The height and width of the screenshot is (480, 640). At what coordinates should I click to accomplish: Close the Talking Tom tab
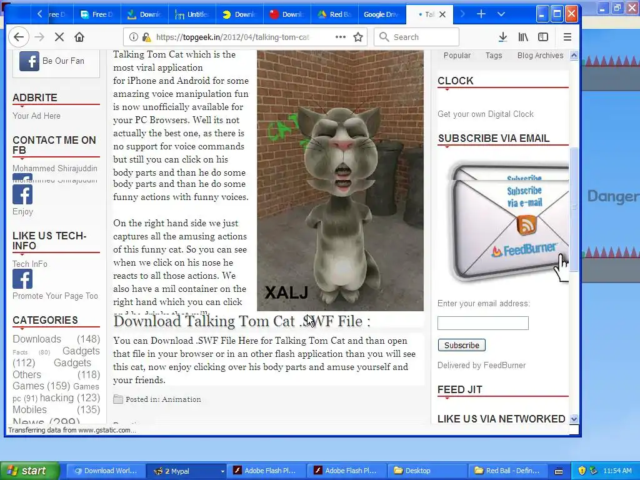click(x=442, y=14)
